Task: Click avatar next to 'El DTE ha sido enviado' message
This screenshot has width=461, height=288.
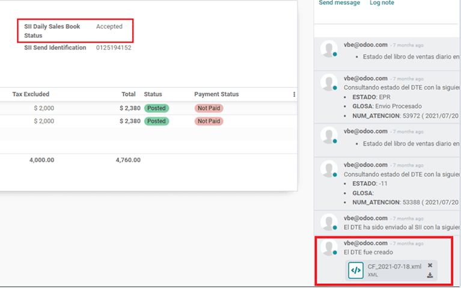Action: [x=328, y=221]
